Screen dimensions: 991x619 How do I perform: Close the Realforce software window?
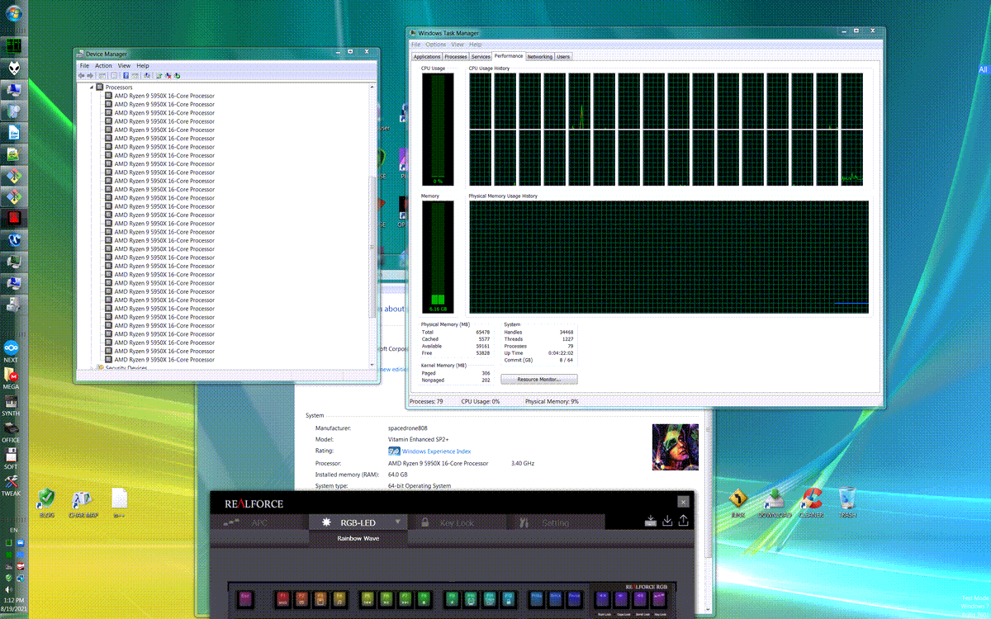point(683,501)
